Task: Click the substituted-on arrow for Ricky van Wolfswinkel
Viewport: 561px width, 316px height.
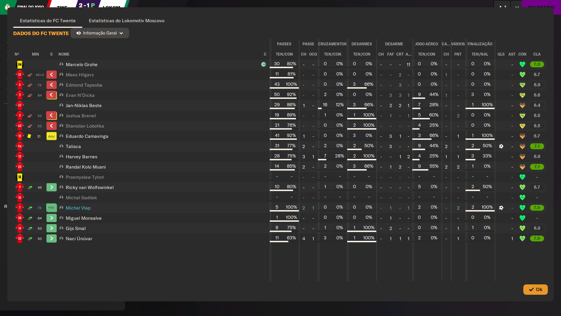Action: coord(51,187)
